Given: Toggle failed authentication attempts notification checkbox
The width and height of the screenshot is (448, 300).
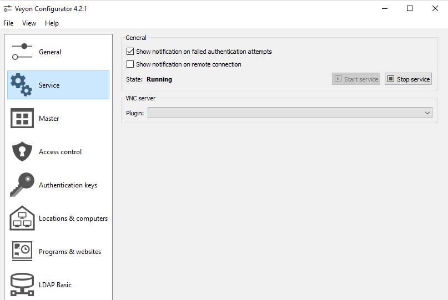Looking at the screenshot, I should click(130, 52).
